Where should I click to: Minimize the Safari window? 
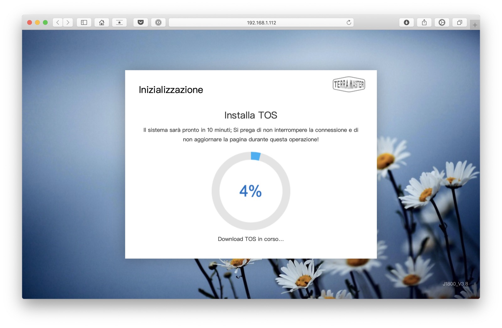pos(37,23)
